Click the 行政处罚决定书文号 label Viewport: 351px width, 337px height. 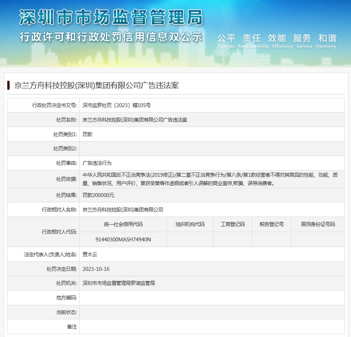click(54, 105)
